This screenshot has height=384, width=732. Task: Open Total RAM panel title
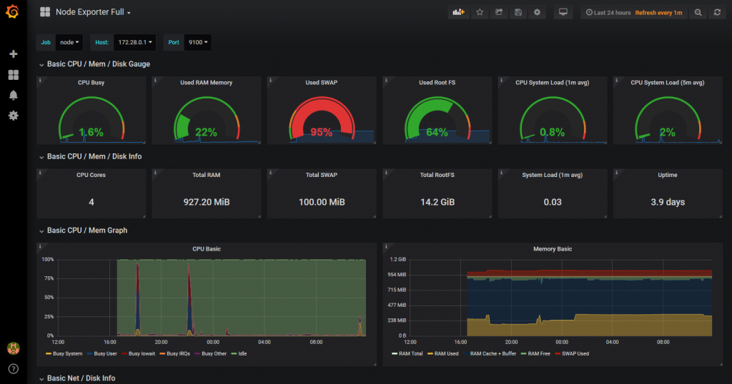pos(207,175)
